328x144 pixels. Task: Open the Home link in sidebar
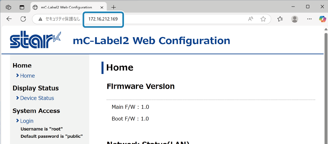click(x=28, y=76)
